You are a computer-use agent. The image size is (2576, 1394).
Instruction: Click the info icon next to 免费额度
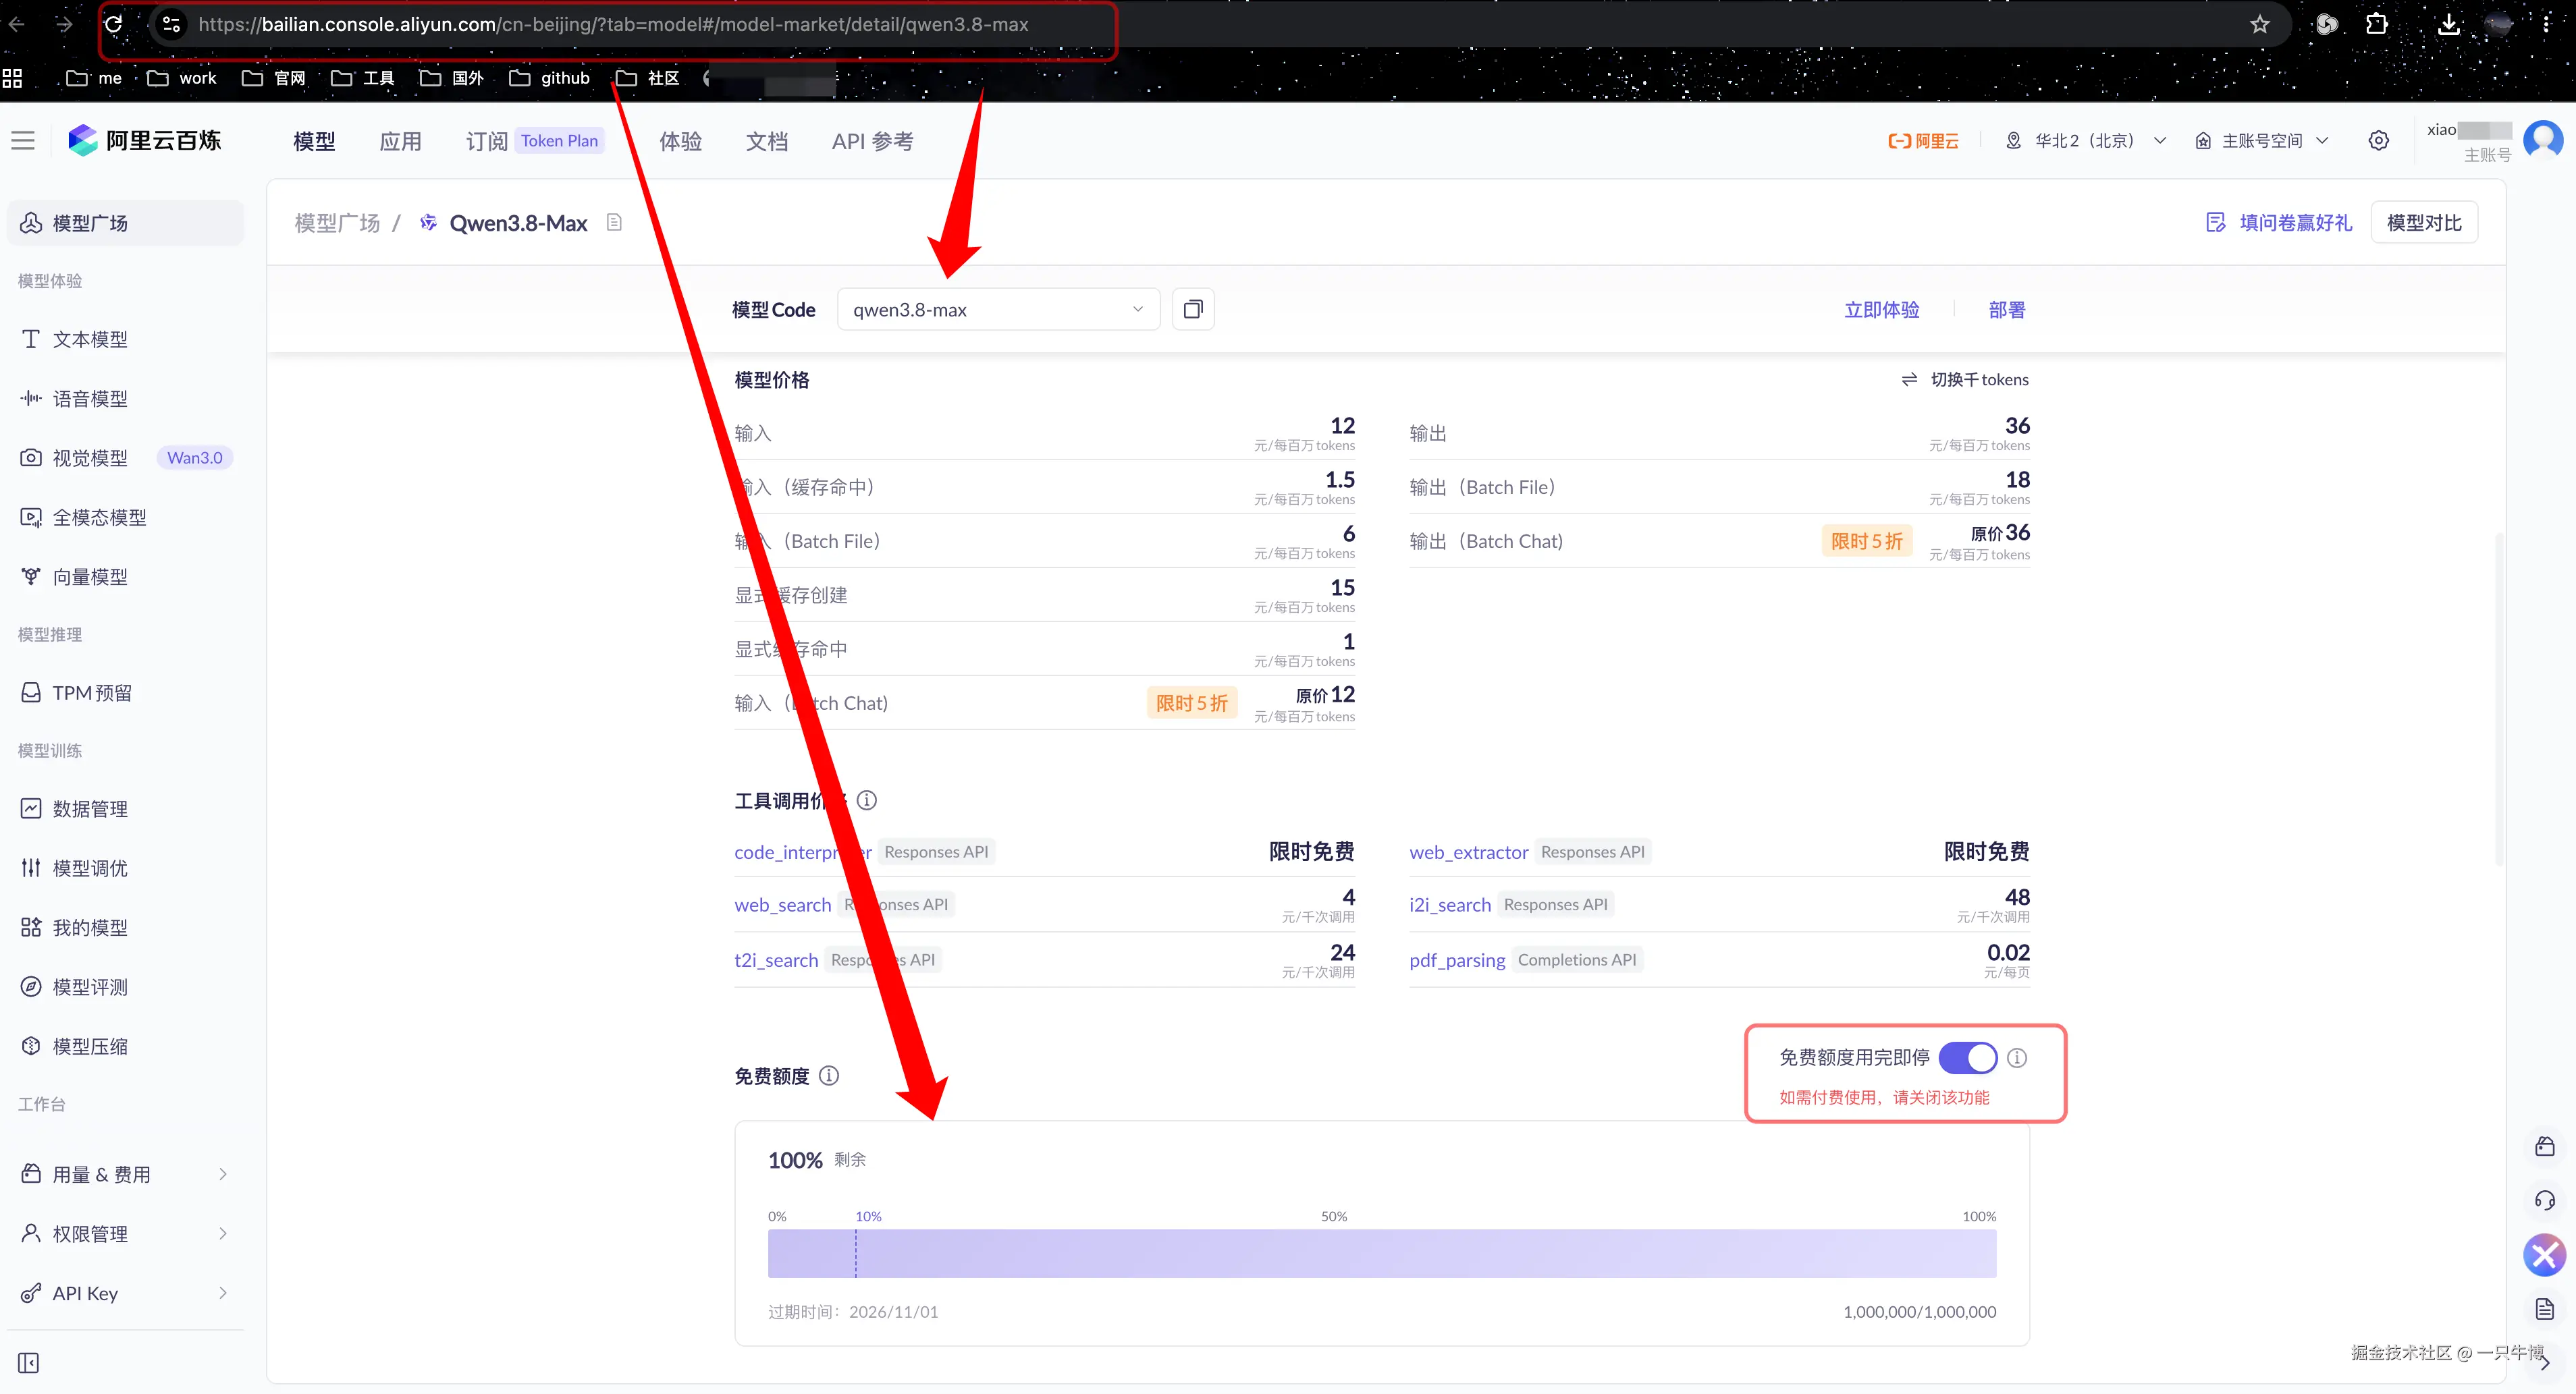click(829, 1076)
